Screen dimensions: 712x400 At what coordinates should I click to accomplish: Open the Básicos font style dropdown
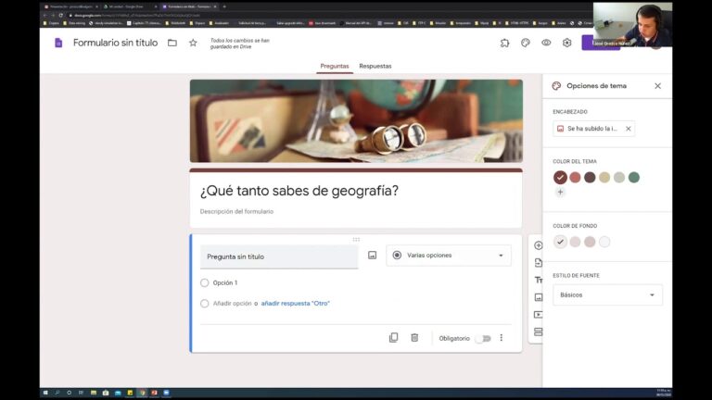(x=607, y=294)
